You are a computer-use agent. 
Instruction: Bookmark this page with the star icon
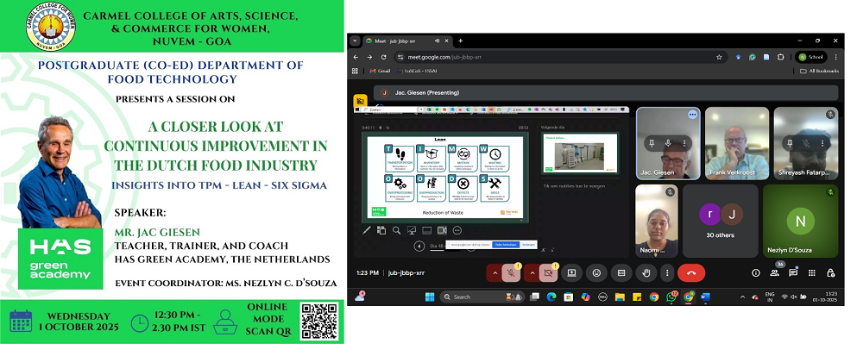[719, 57]
